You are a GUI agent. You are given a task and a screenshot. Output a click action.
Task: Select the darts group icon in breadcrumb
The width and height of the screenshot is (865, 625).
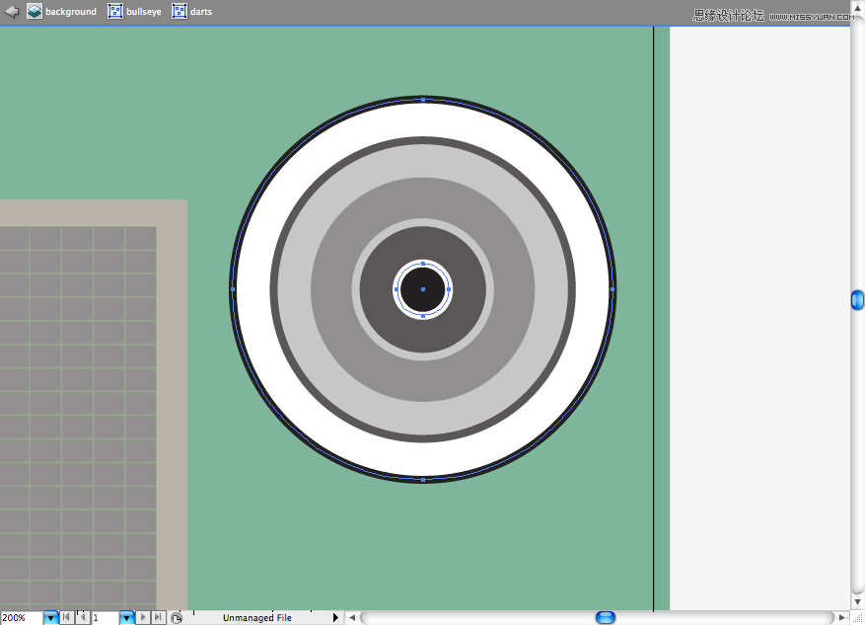pyautogui.click(x=180, y=11)
